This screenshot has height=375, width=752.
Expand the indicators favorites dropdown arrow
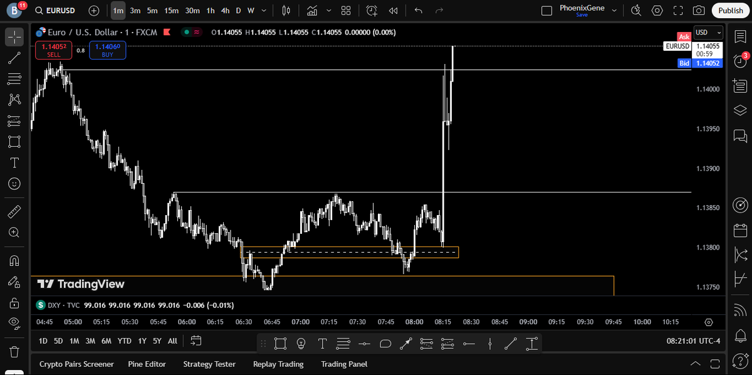(328, 11)
